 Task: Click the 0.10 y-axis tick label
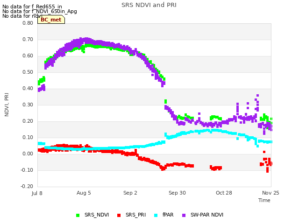coord(28,137)
